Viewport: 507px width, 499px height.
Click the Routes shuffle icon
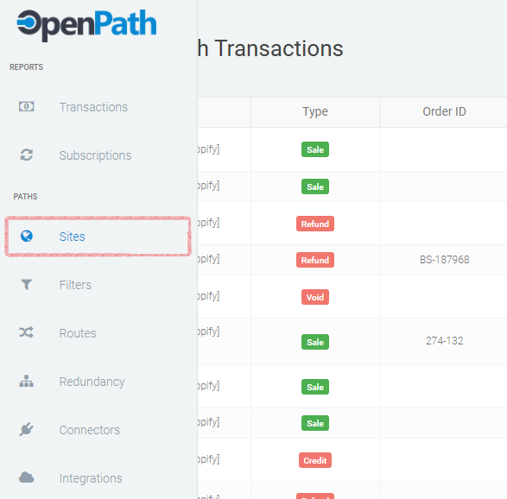(26, 332)
